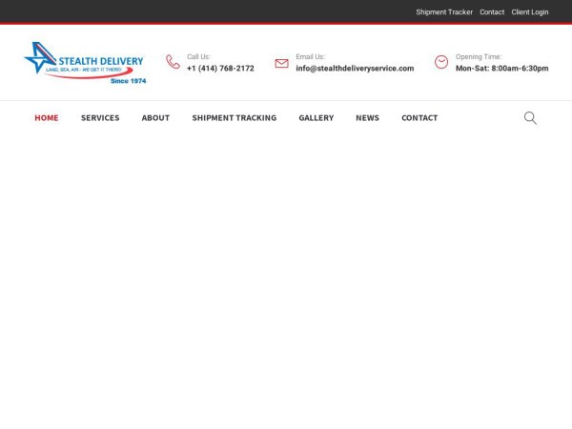This screenshot has height=429, width=572.
Task: Click the Contact link in top bar
Action: point(492,12)
